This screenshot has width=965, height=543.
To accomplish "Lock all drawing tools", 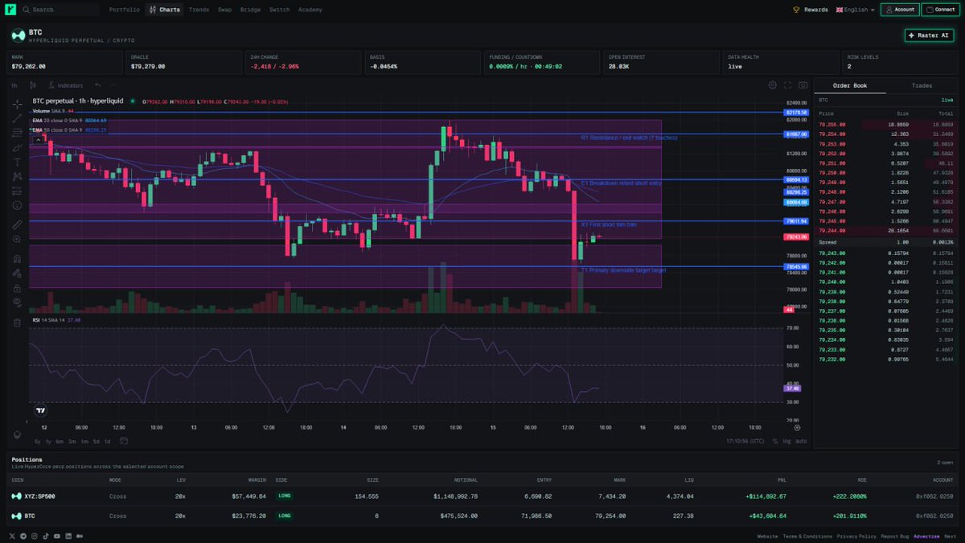I will point(17,287).
